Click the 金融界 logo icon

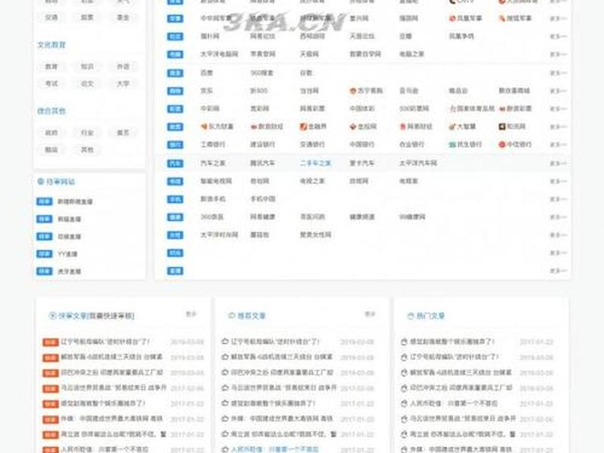[304, 126]
